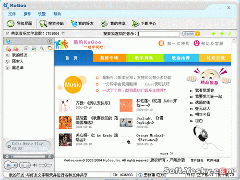Click the add friend icon in sidebar
The width and height of the screenshot is (240, 180).
point(8,48)
